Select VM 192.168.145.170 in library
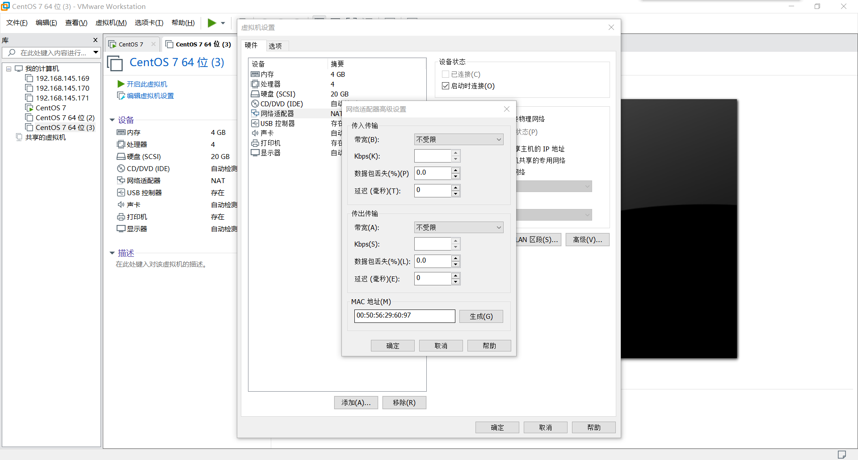Viewport: 858px width, 460px height. pyautogui.click(x=62, y=88)
